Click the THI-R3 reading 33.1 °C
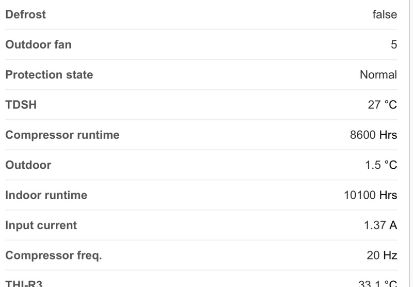 point(377,283)
